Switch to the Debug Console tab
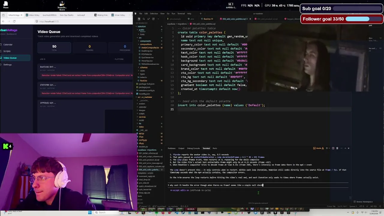 click(193, 148)
